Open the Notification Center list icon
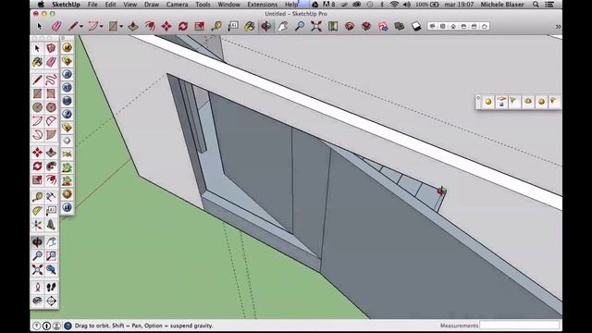Viewport: 592px width, 333px height. click(x=549, y=5)
